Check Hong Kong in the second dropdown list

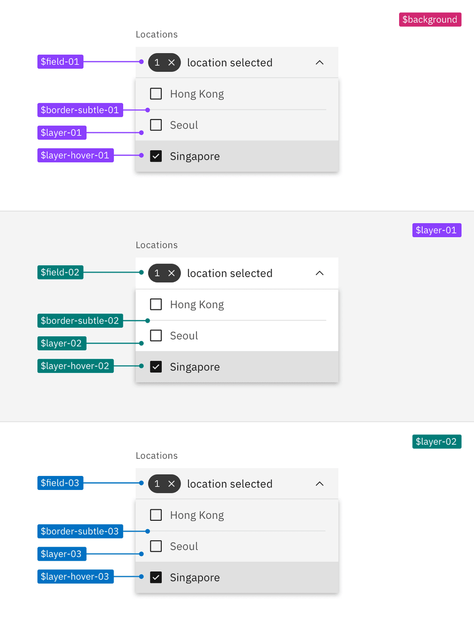[x=156, y=304]
